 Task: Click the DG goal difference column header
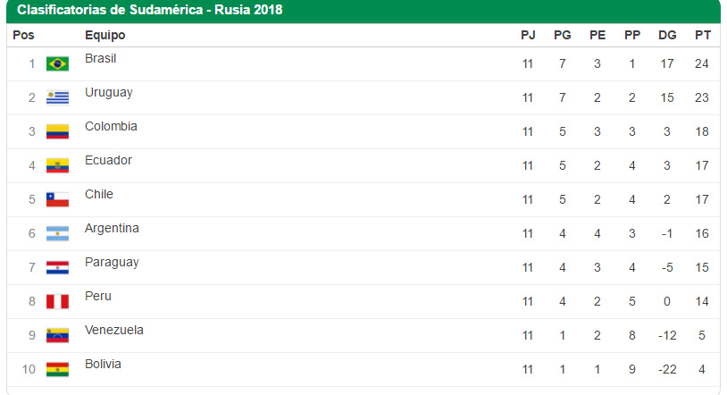point(667,36)
